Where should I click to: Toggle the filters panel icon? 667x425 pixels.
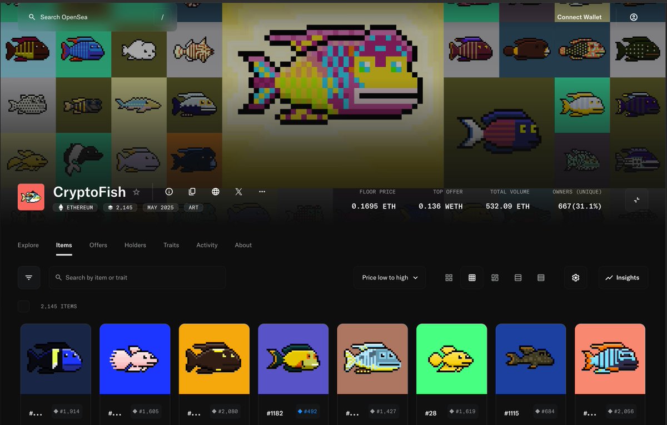point(29,278)
